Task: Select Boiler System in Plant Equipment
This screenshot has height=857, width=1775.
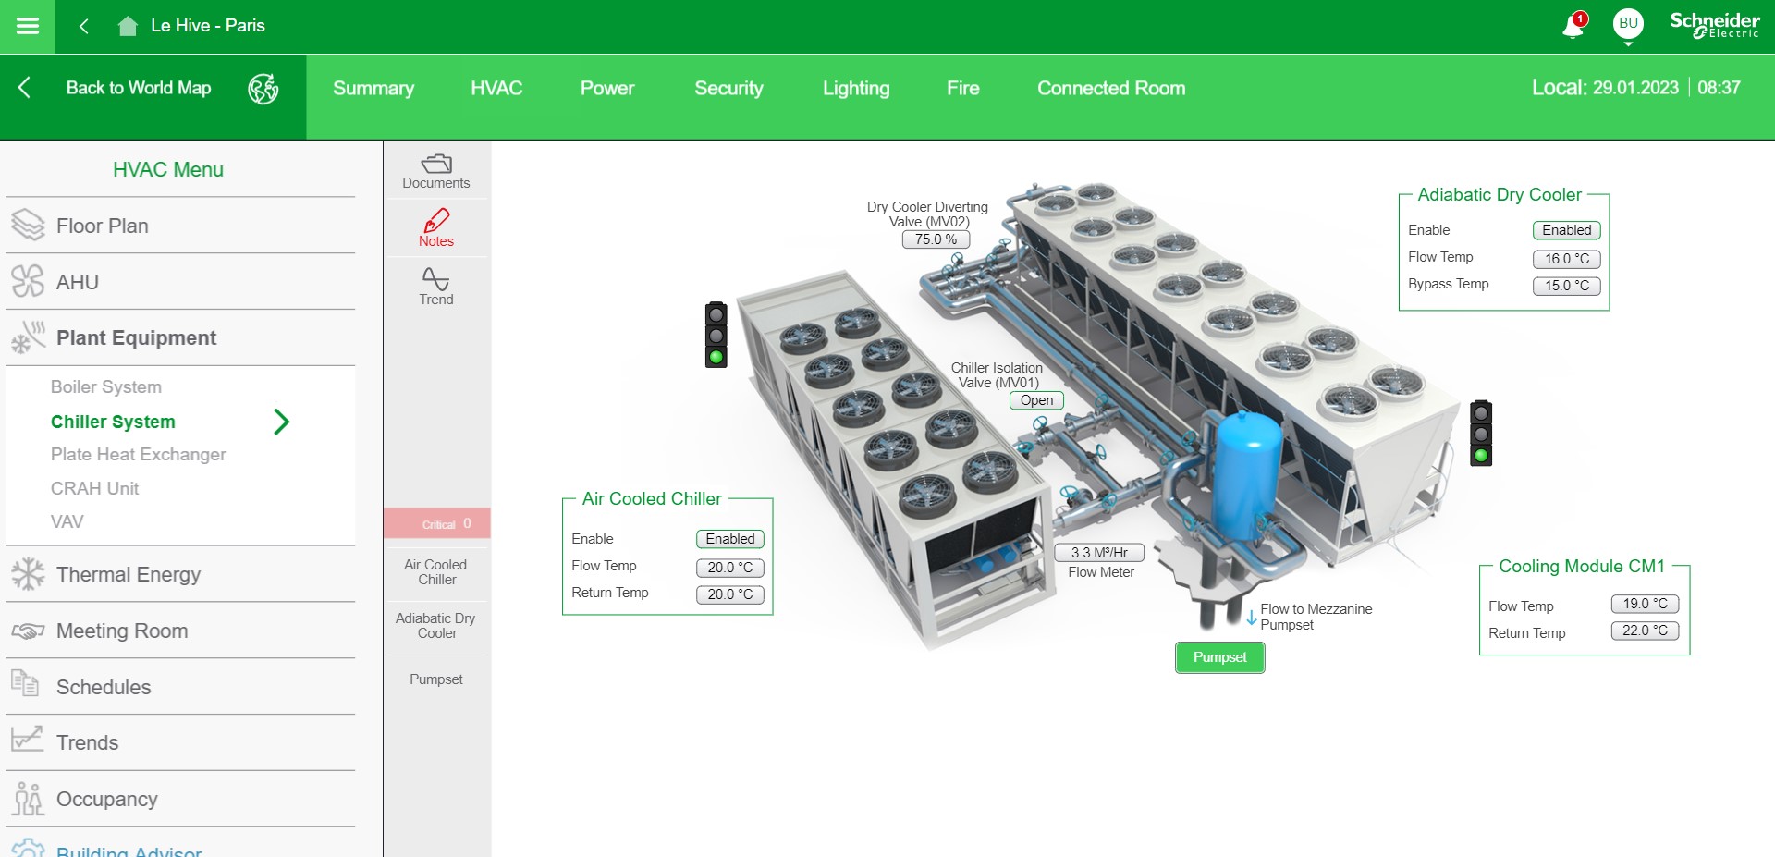Action: pos(106,387)
